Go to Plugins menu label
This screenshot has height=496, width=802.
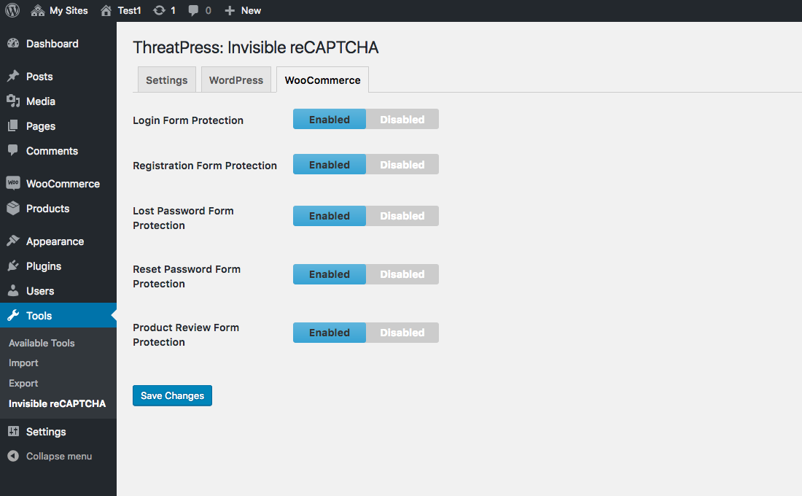coord(44,266)
